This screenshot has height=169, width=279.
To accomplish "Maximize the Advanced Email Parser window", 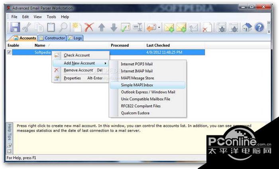I will [251, 7].
